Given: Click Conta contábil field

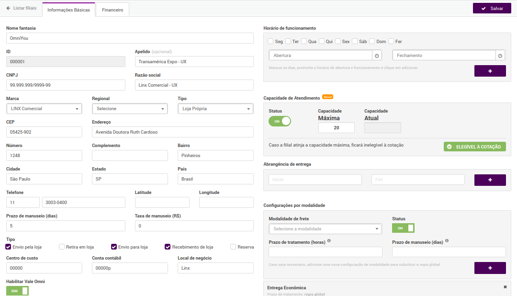Looking at the screenshot, I should [x=130, y=268].
